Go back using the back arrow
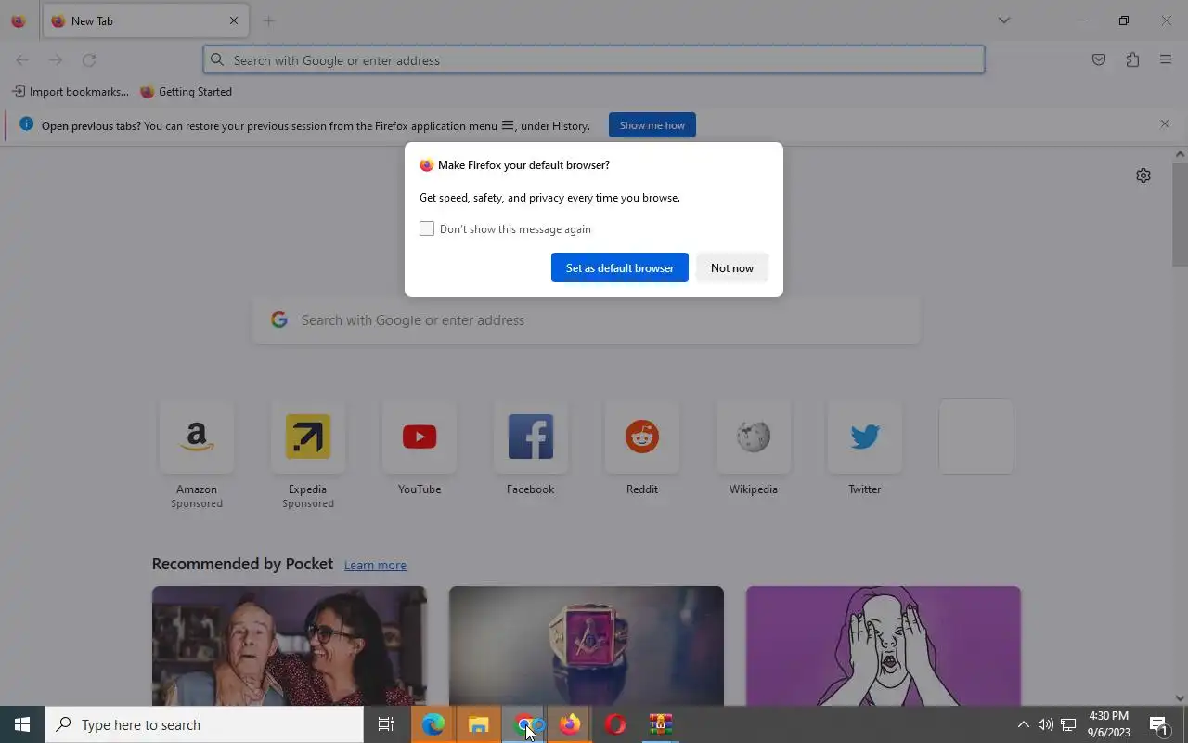This screenshot has width=1188, height=743. 22,60
